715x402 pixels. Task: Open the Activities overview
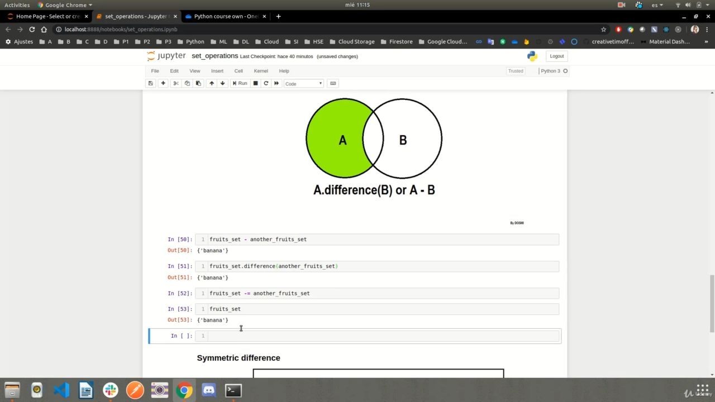point(17,5)
